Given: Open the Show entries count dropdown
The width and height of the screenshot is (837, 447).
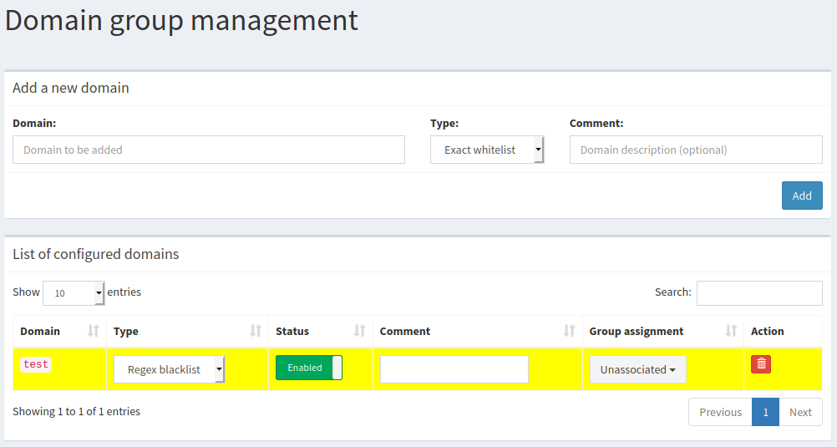Looking at the screenshot, I should point(74,293).
